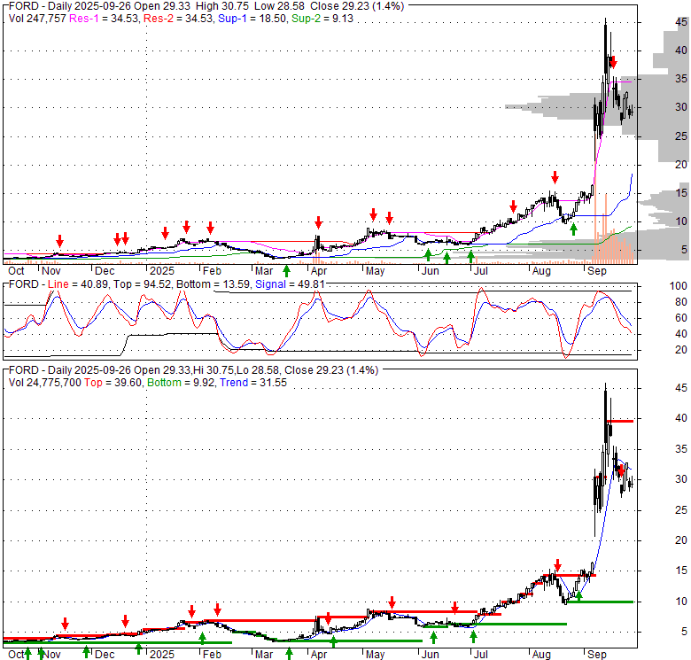Click the green buy arrow under March, top chart
Screen dimensions: 691x660
coord(286,271)
